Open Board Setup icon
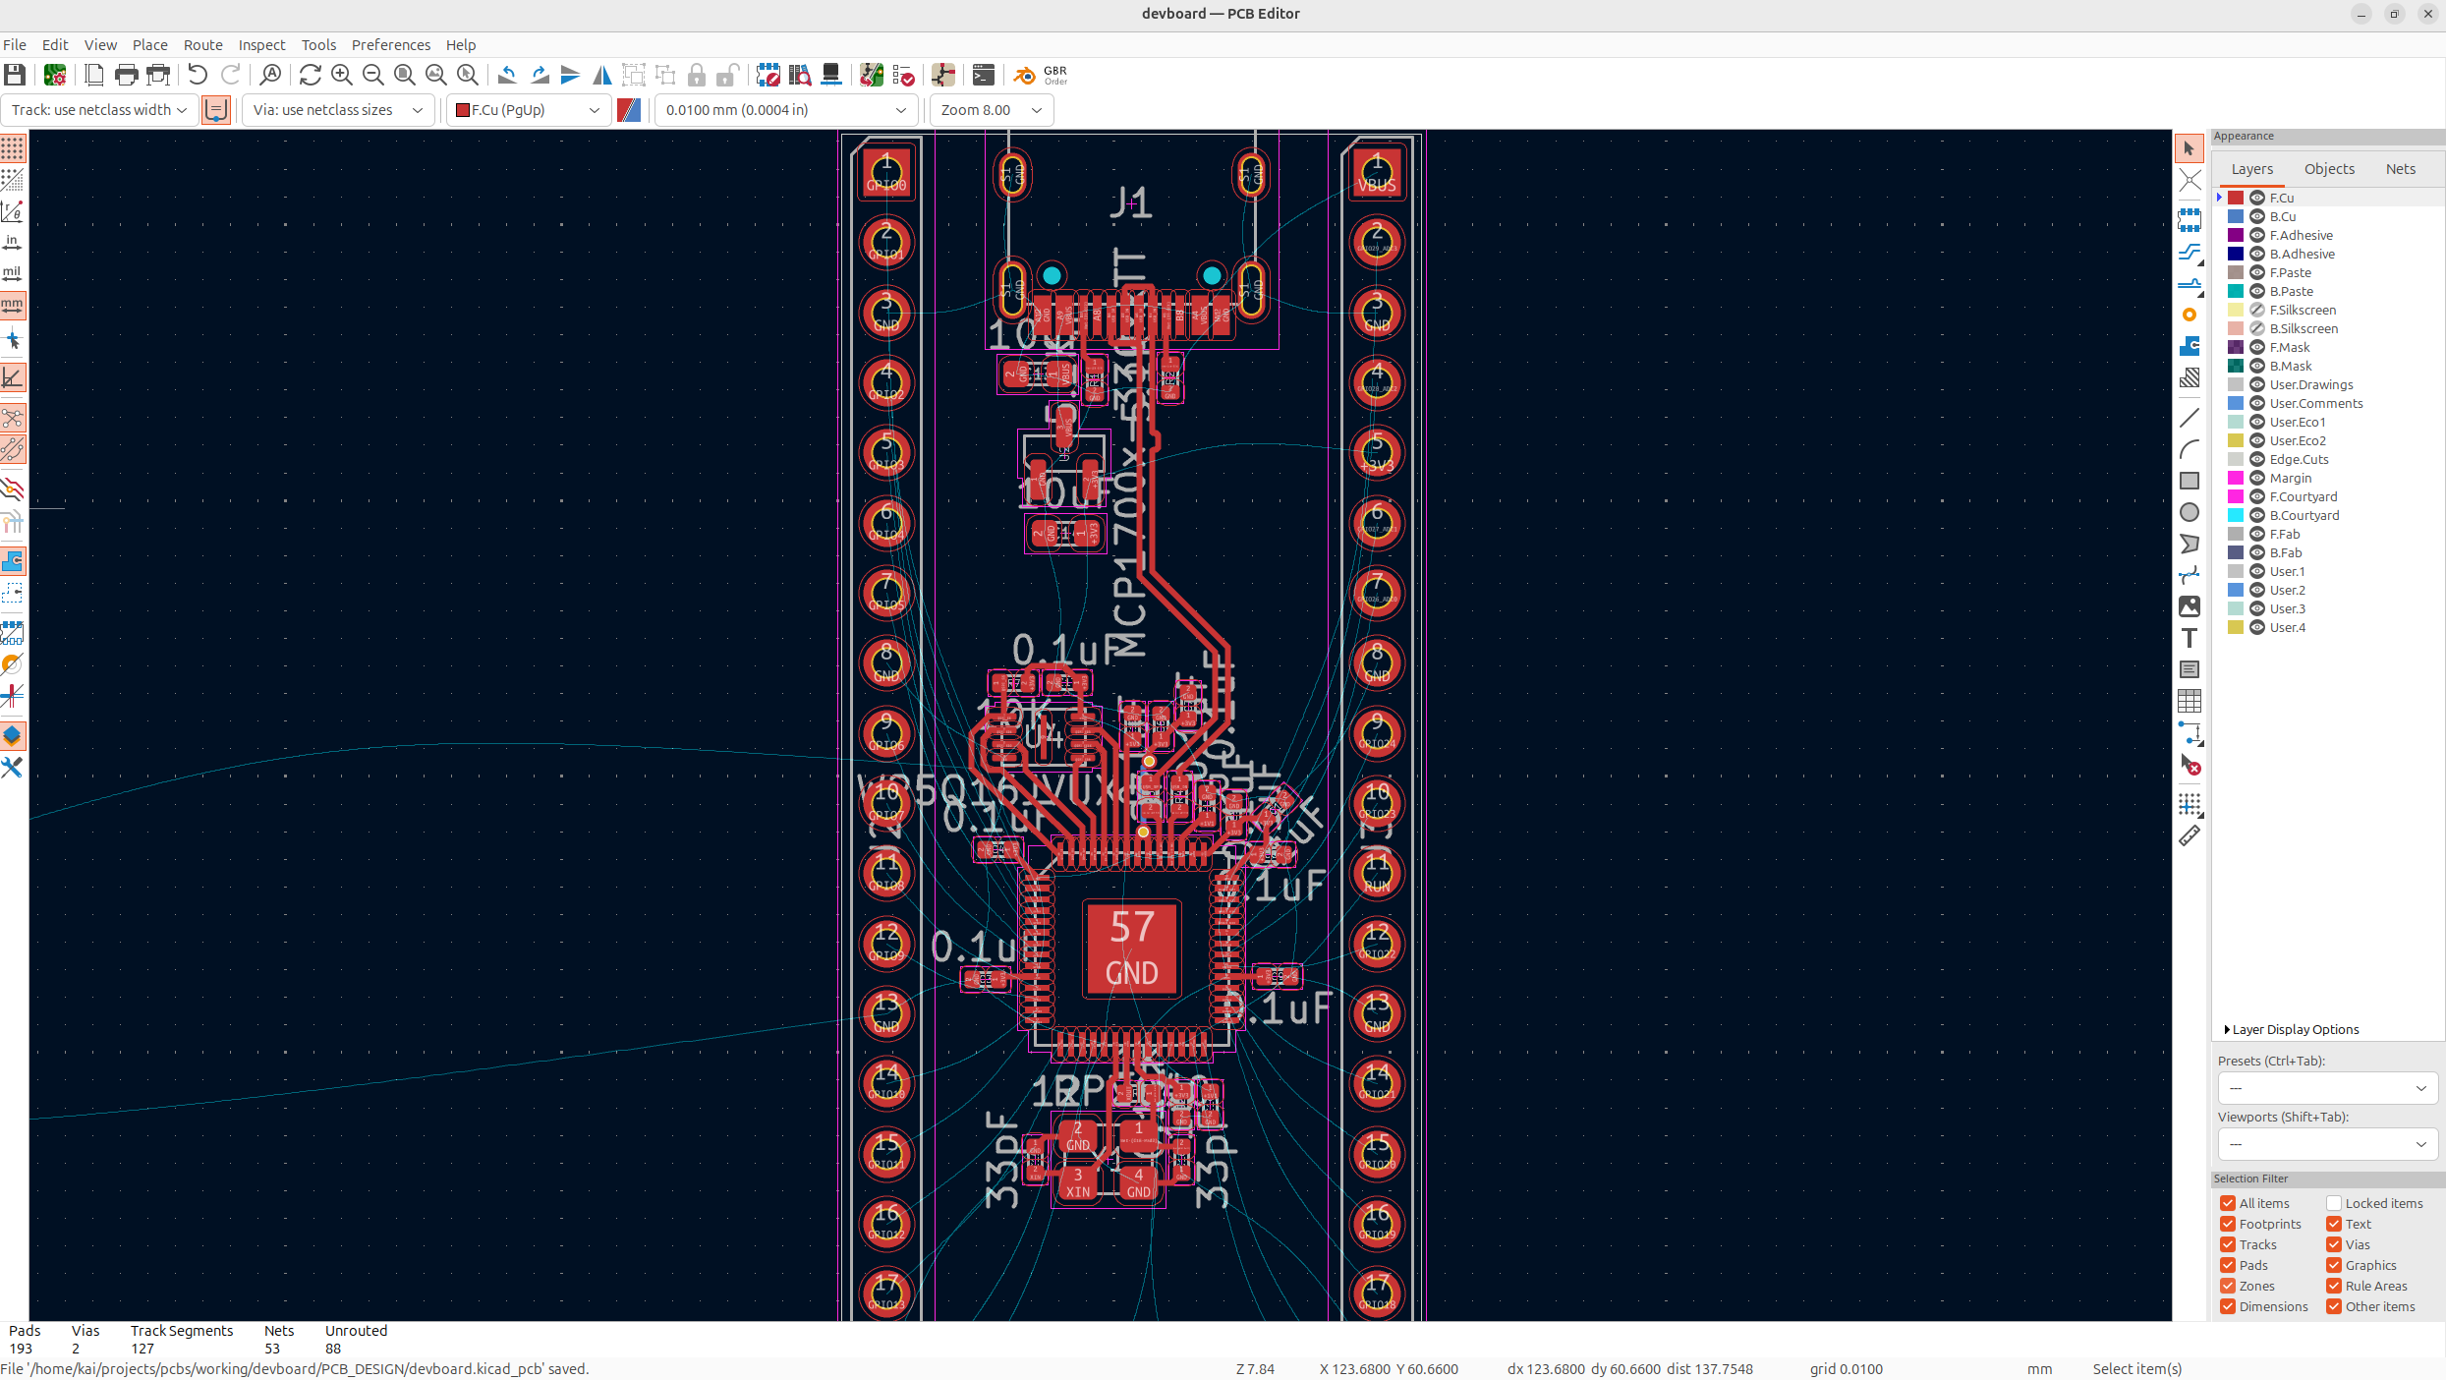Image resolution: width=2446 pixels, height=1380 pixels. [x=55, y=75]
